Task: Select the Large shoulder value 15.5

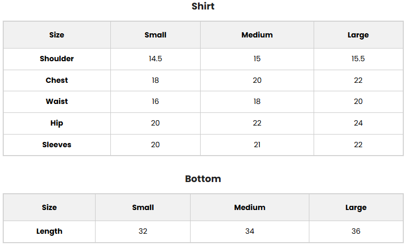Action: point(358,59)
